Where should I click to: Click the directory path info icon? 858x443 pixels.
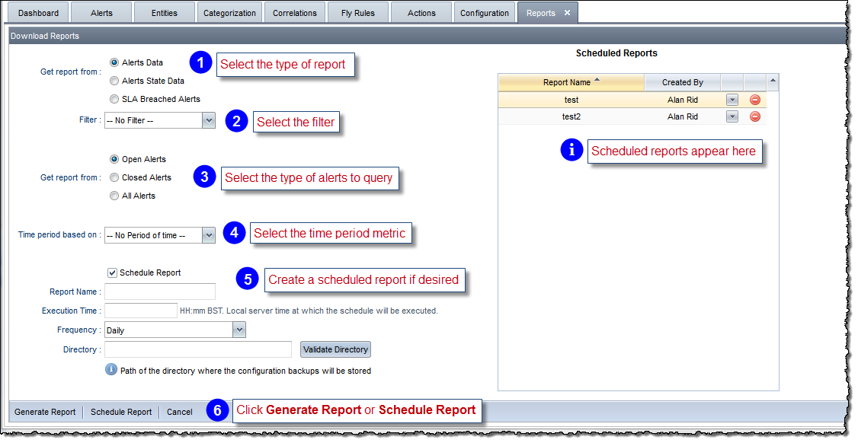point(110,370)
